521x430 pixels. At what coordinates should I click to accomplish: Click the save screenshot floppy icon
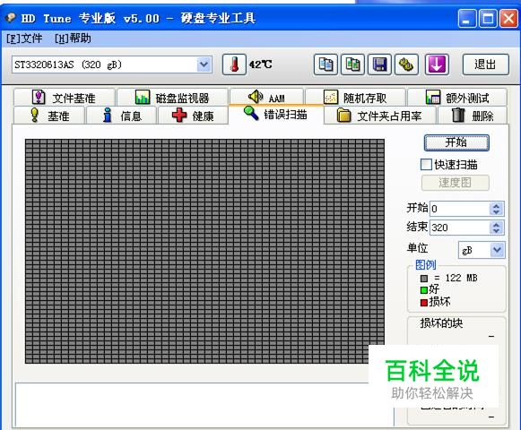tap(379, 64)
